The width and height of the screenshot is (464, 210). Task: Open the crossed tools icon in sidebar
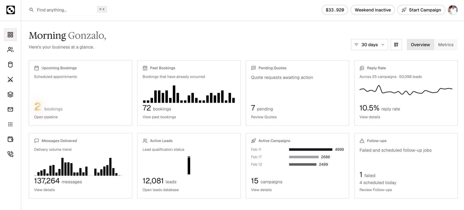[x=10, y=79]
